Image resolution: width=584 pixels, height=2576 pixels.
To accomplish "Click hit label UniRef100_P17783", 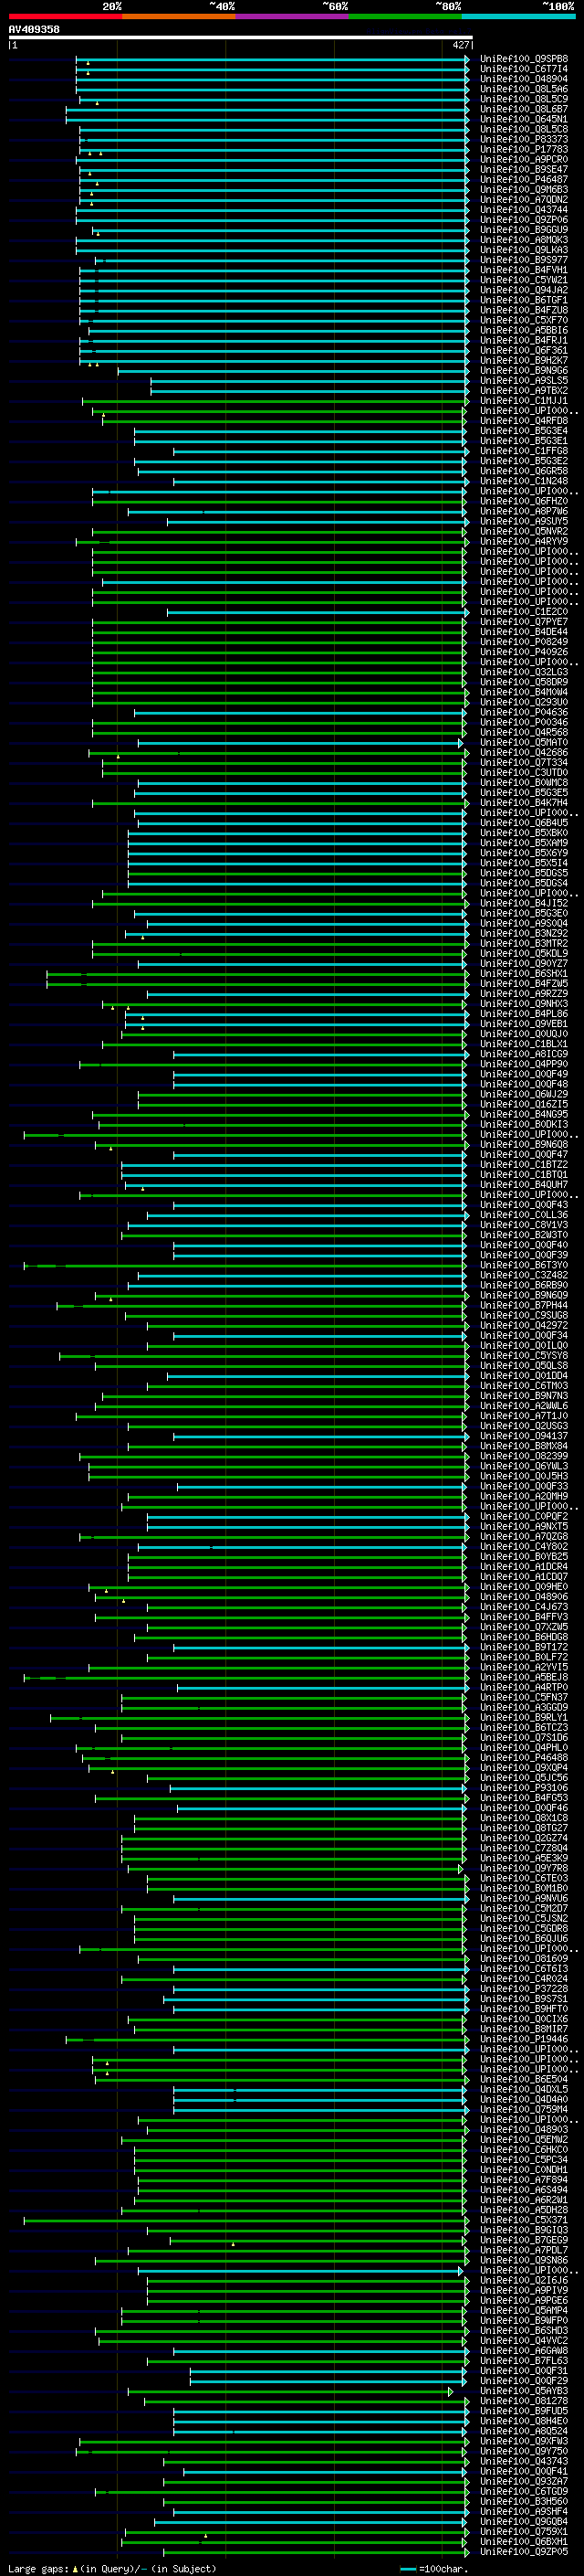I will tap(524, 149).
